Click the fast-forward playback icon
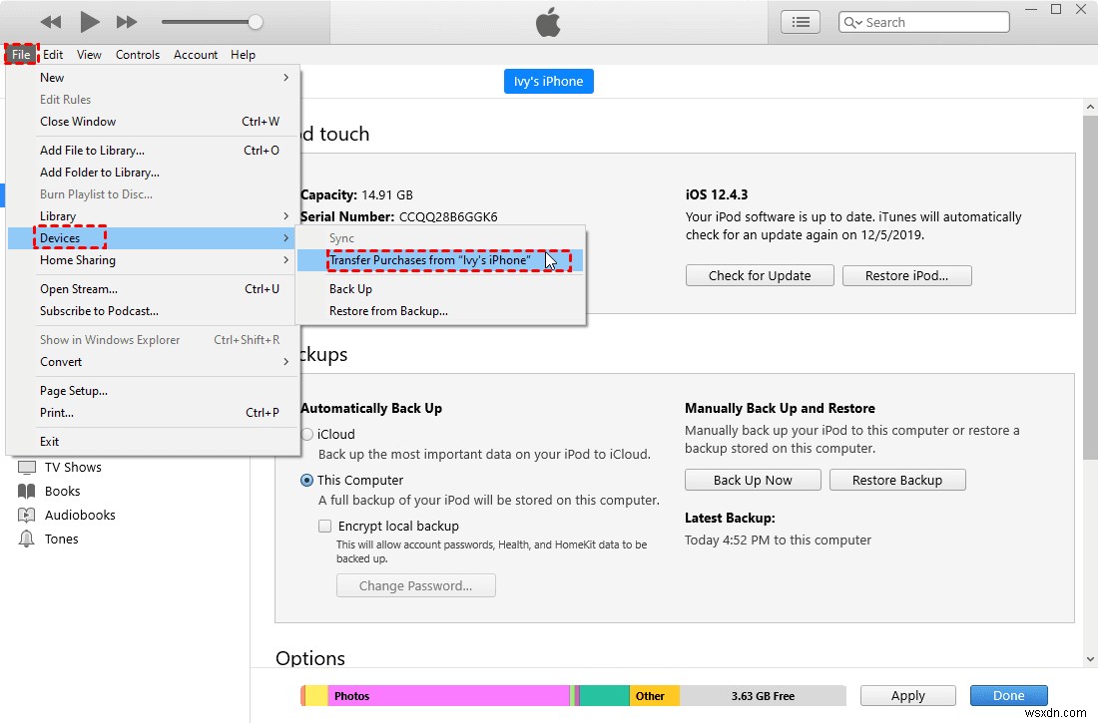 click(126, 21)
